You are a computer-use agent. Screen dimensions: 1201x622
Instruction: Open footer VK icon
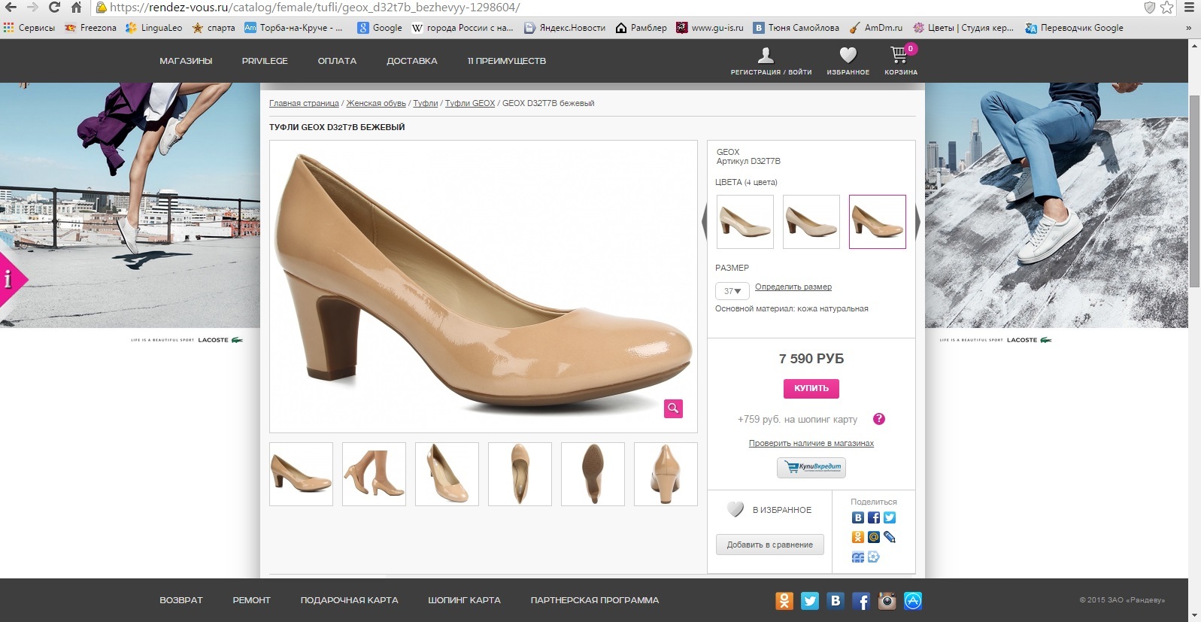(x=836, y=600)
